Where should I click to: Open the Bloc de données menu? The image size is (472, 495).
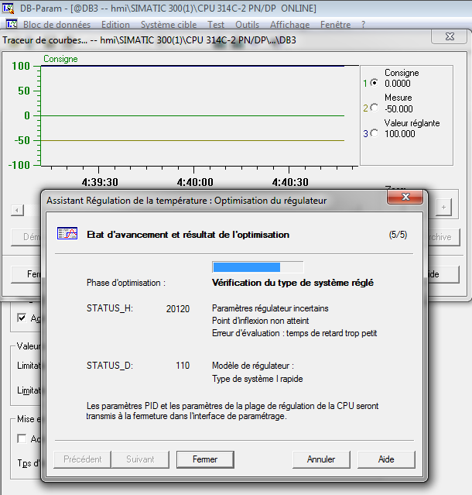point(56,25)
